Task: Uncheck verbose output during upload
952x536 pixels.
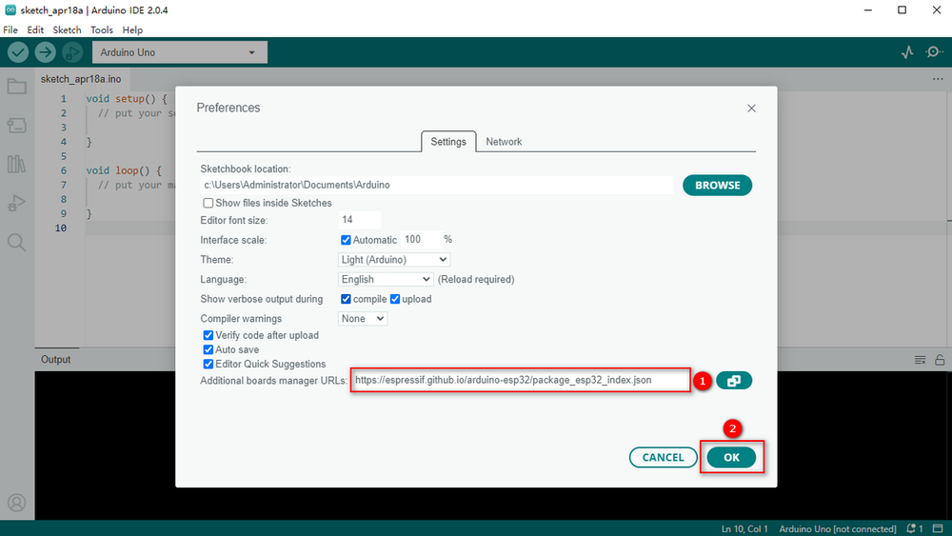Action: tap(395, 299)
